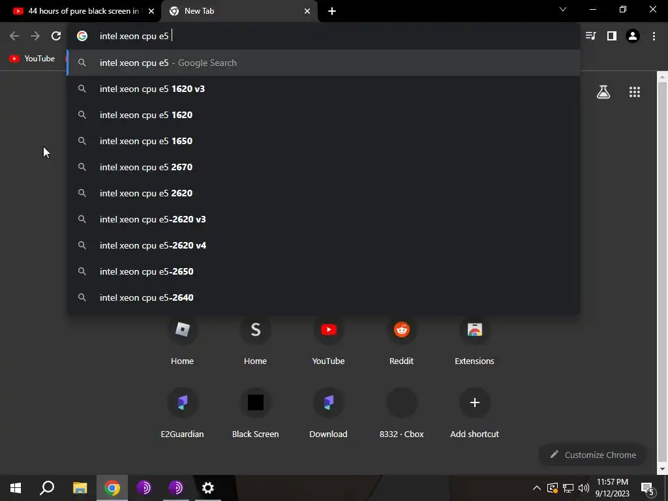Open the Google apps grid
668x501 pixels.
pyautogui.click(x=634, y=92)
